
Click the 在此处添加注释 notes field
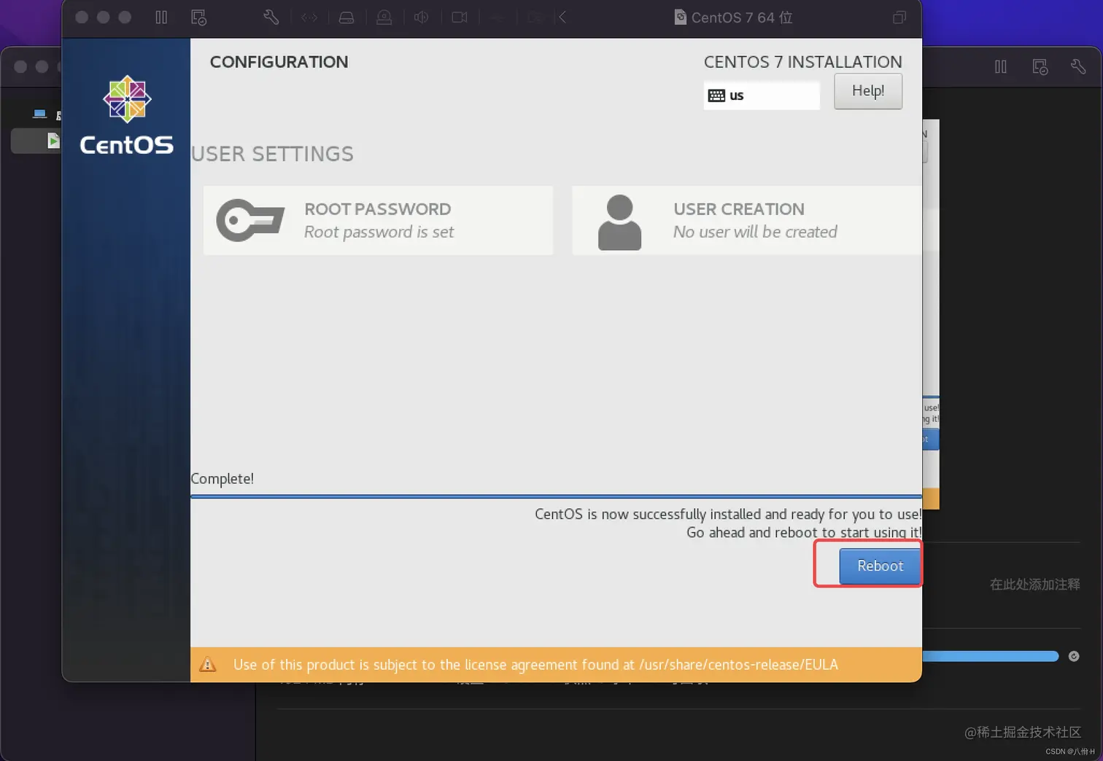click(1034, 585)
